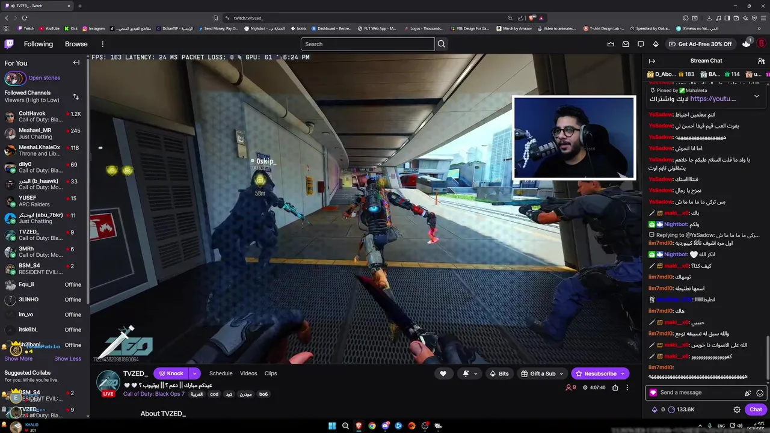This screenshot has width=770, height=433.
Task: Open Prime loot crown icon
Action: click(x=611, y=44)
